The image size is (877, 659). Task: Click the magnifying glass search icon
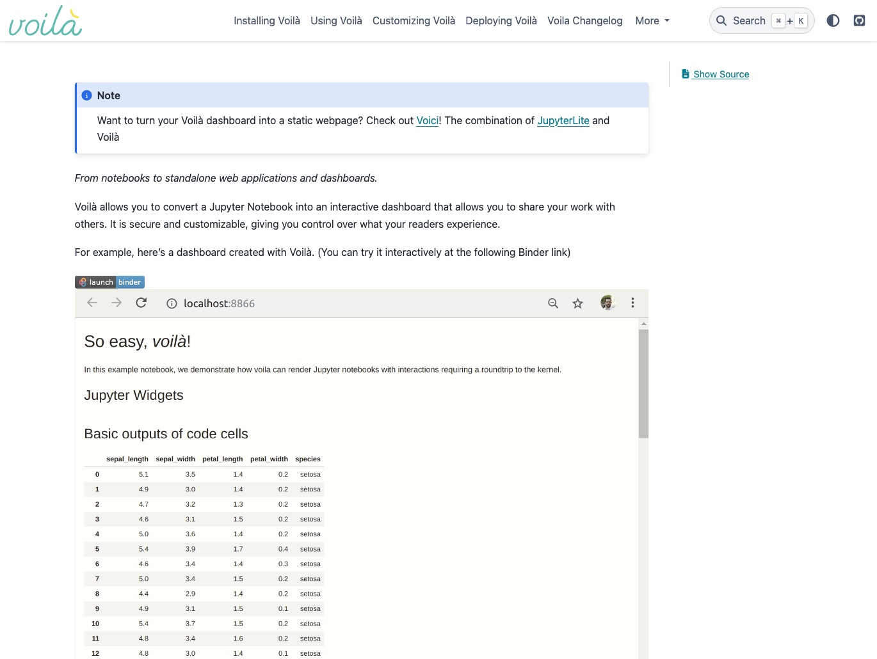tap(721, 20)
